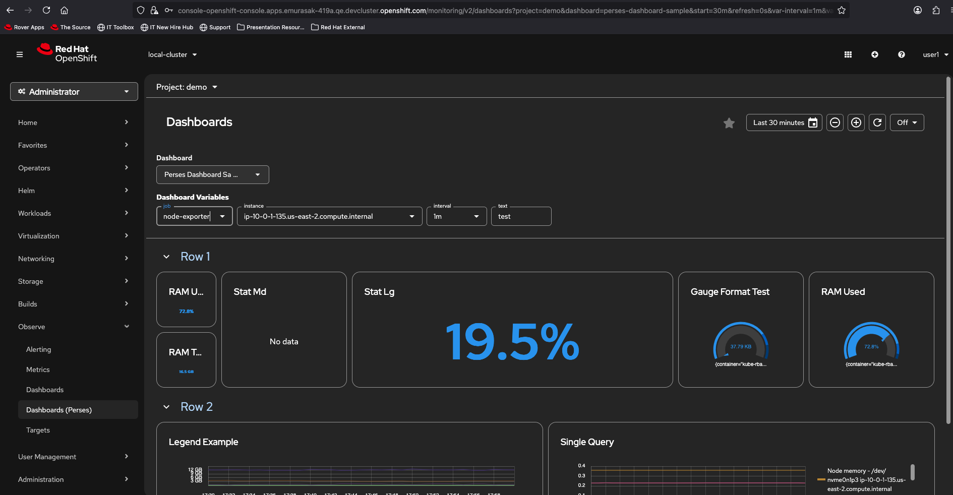Open the Perses Dashboard selector dropdown

212,174
